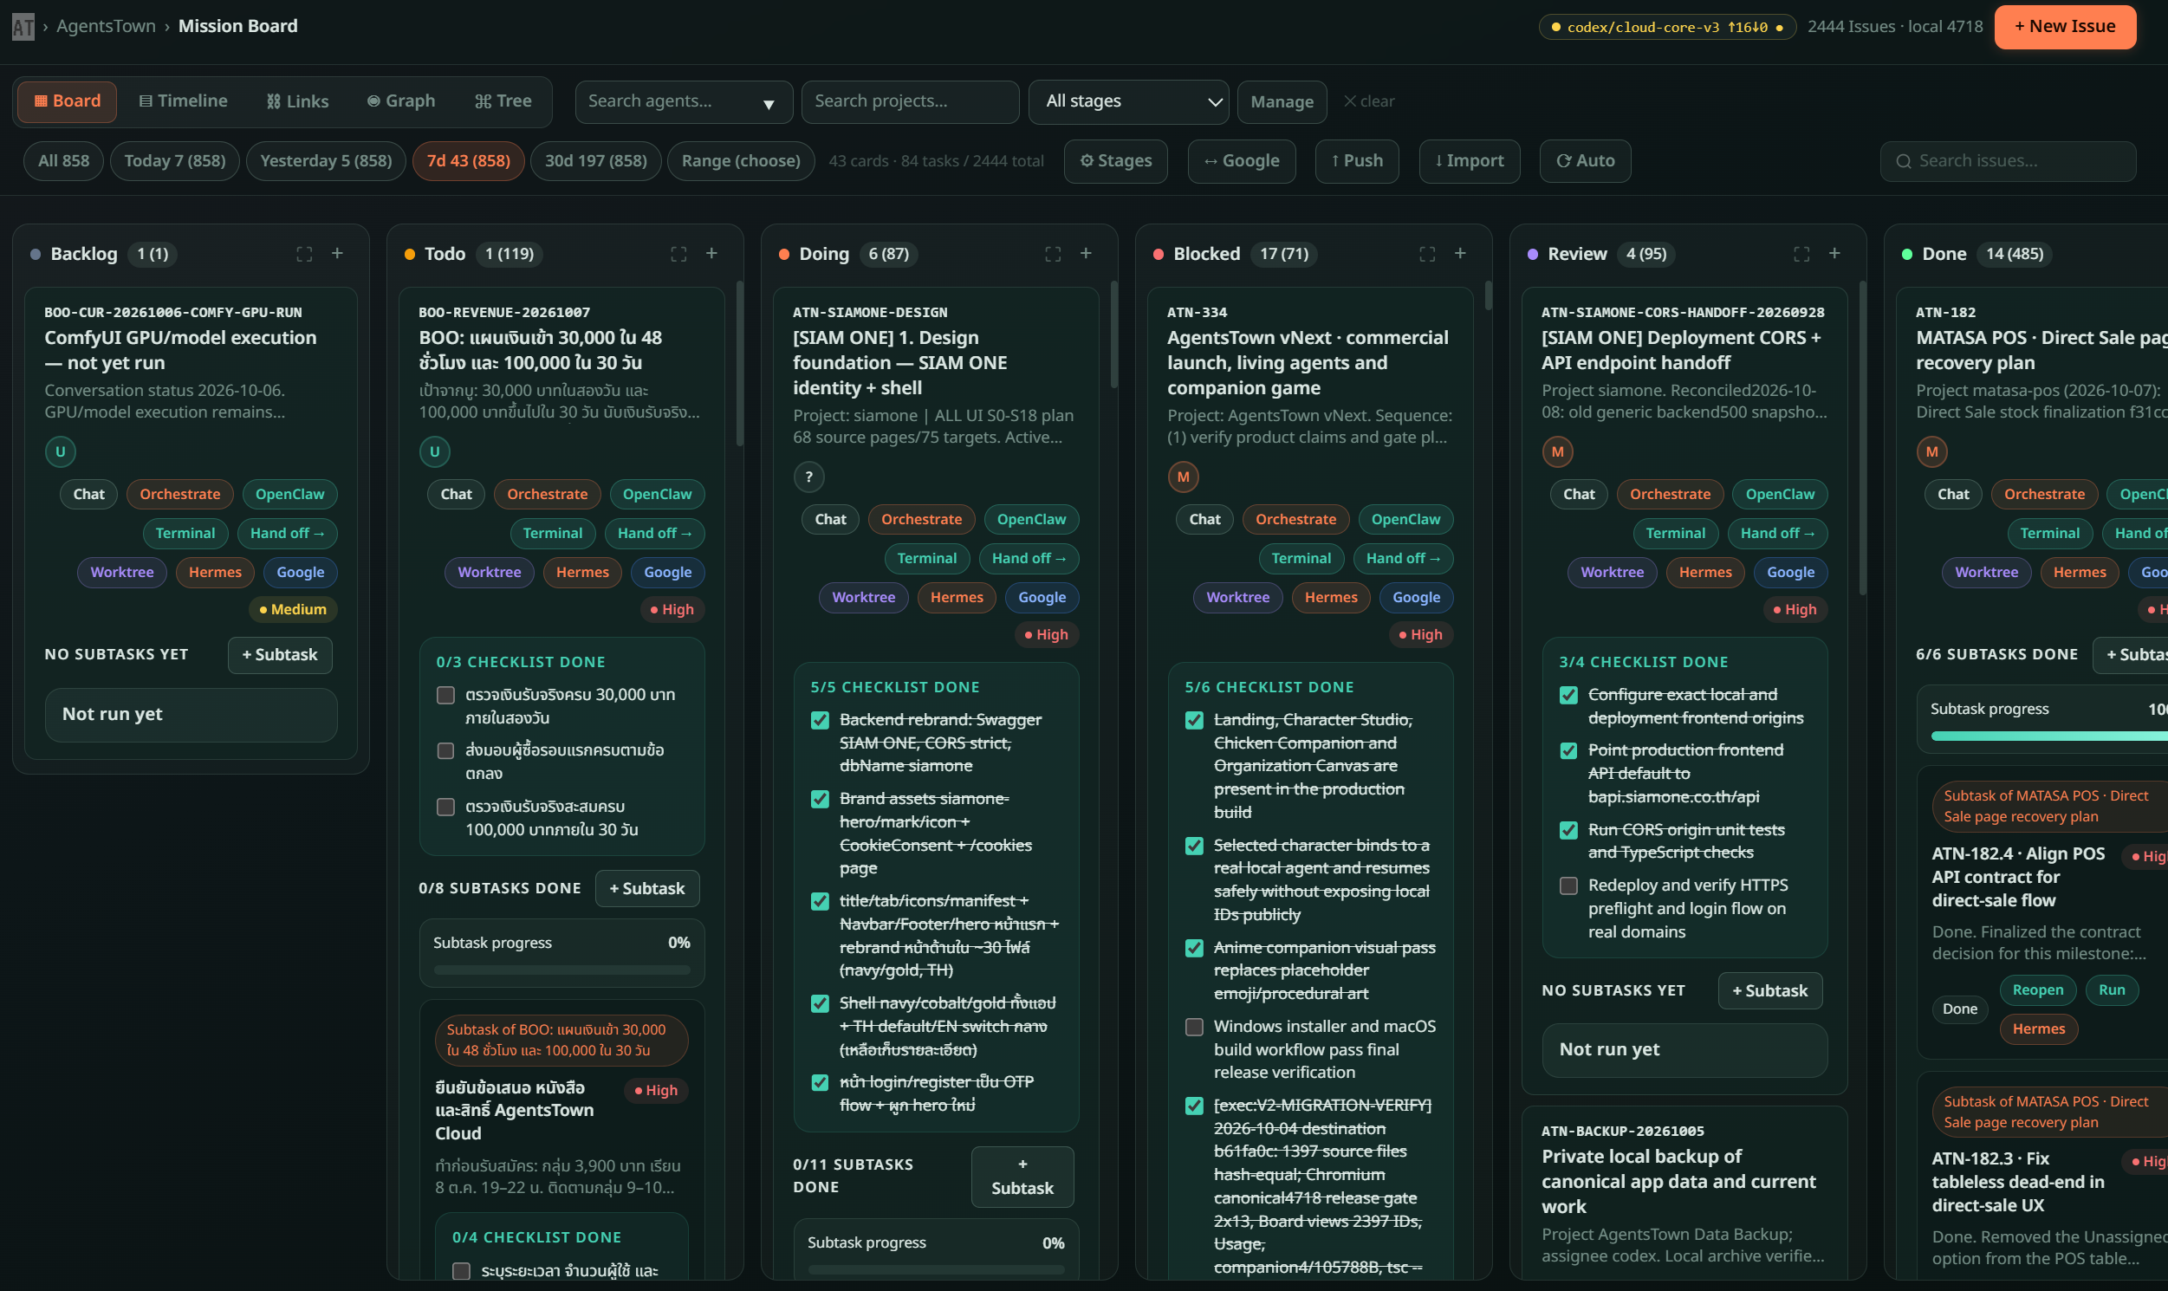Click the Todo card Subtask progress bar

[x=562, y=970]
